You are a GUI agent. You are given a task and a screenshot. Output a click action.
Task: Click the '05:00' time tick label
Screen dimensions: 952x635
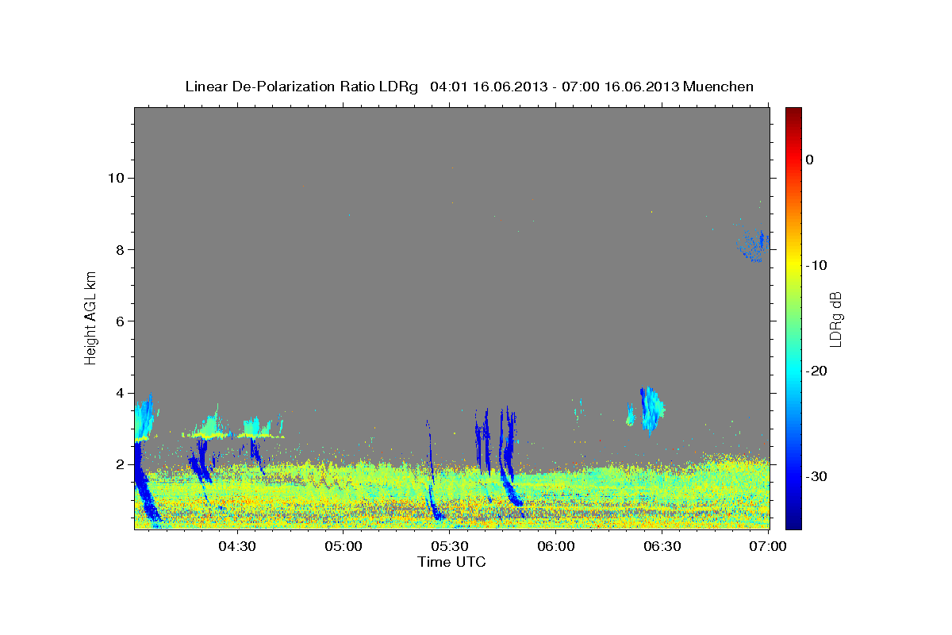pyautogui.click(x=344, y=546)
